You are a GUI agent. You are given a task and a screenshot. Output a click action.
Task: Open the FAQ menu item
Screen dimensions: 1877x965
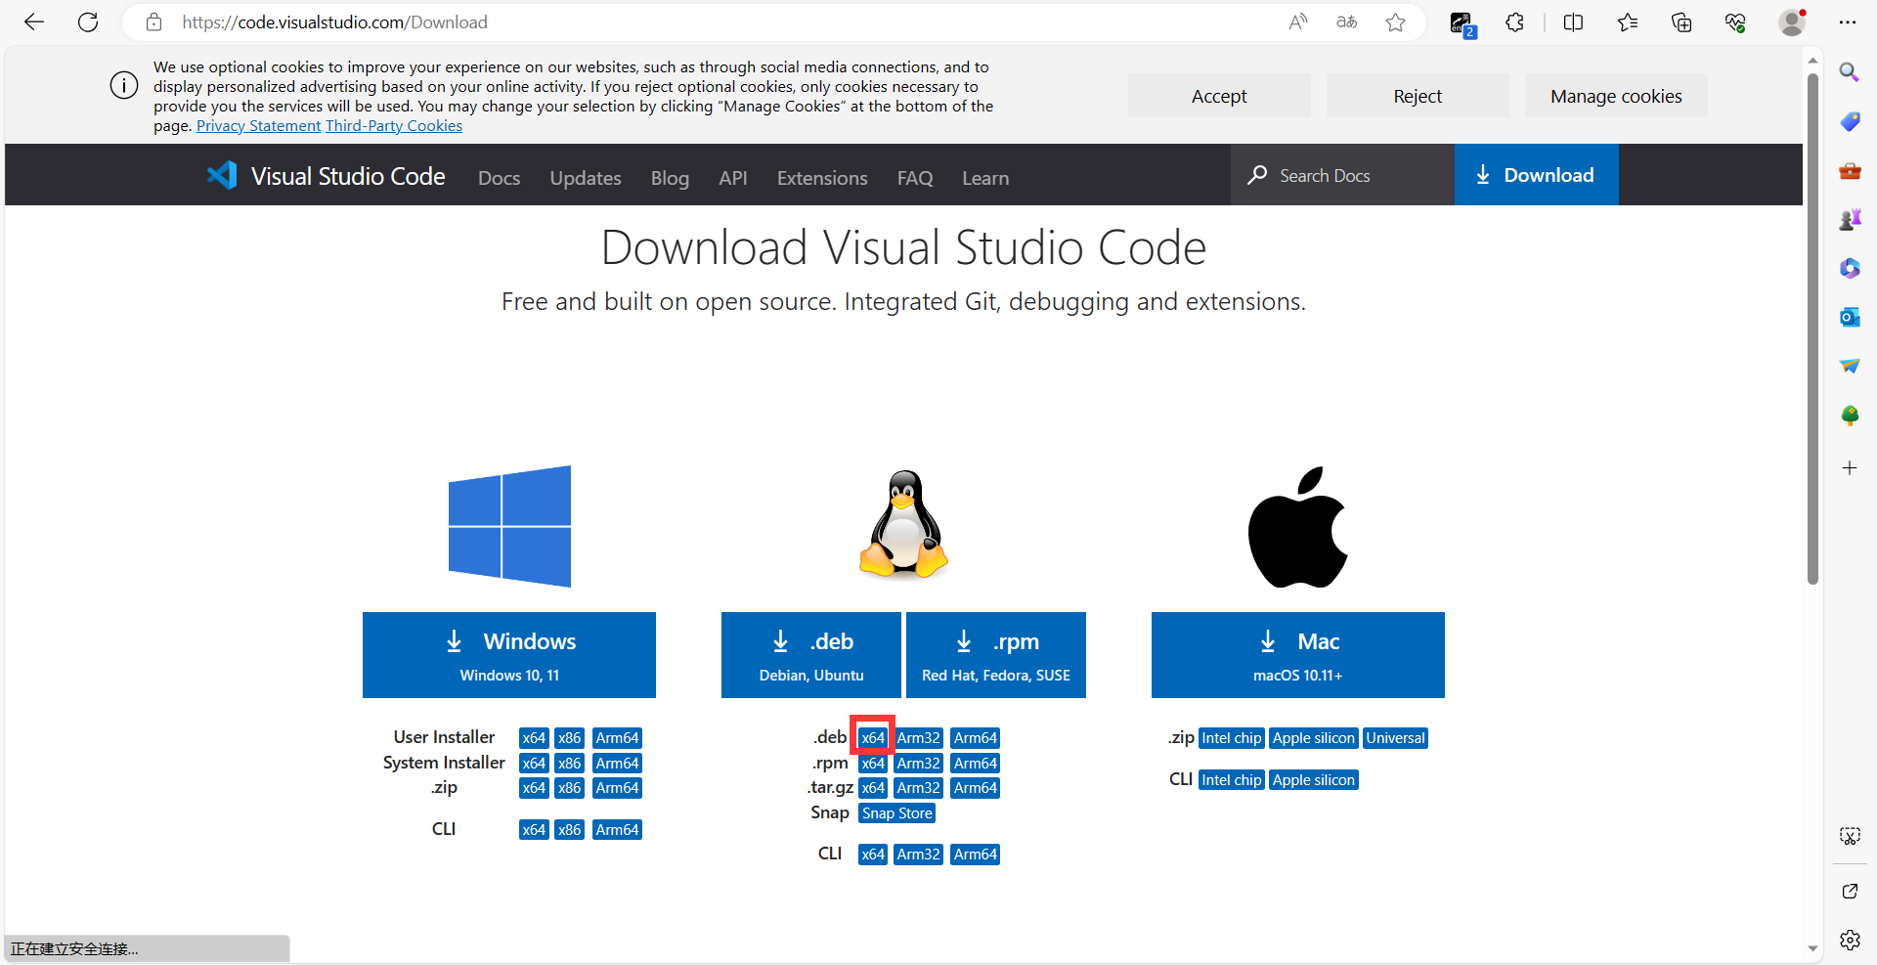click(915, 178)
